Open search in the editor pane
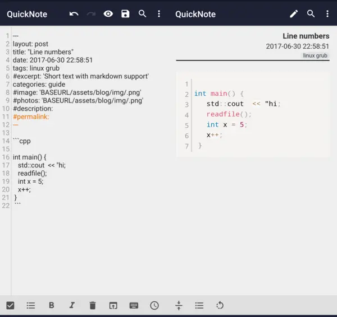The width and height of the screenshot is (337, 317). coord(143,14)
